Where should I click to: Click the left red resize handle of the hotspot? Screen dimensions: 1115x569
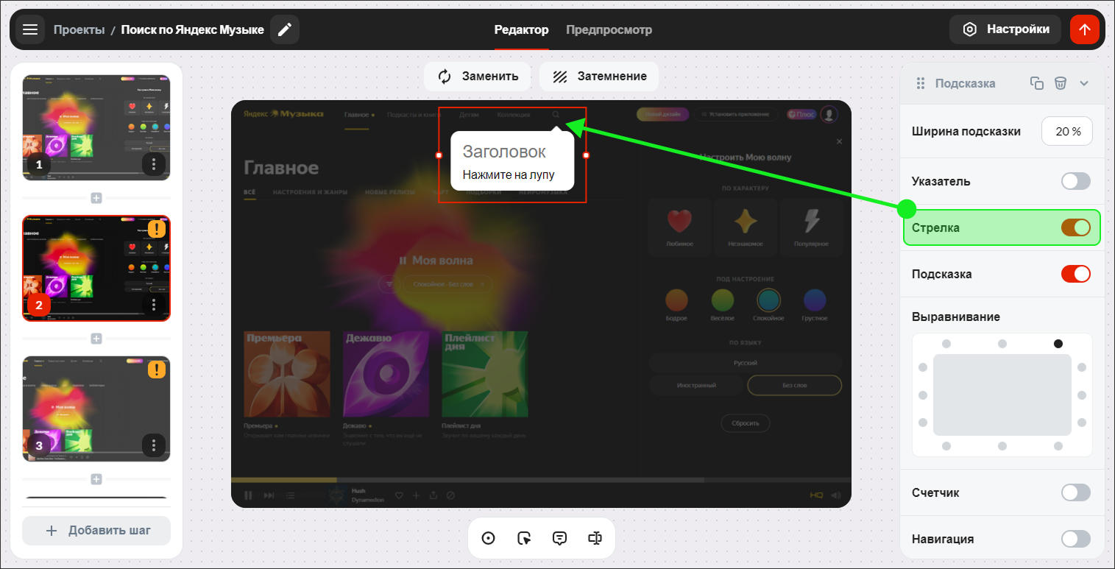tap(439, 155)
